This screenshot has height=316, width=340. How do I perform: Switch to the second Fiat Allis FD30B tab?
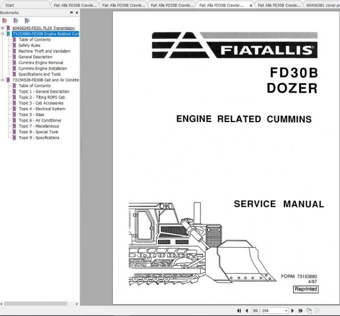(x=124, y=5)
